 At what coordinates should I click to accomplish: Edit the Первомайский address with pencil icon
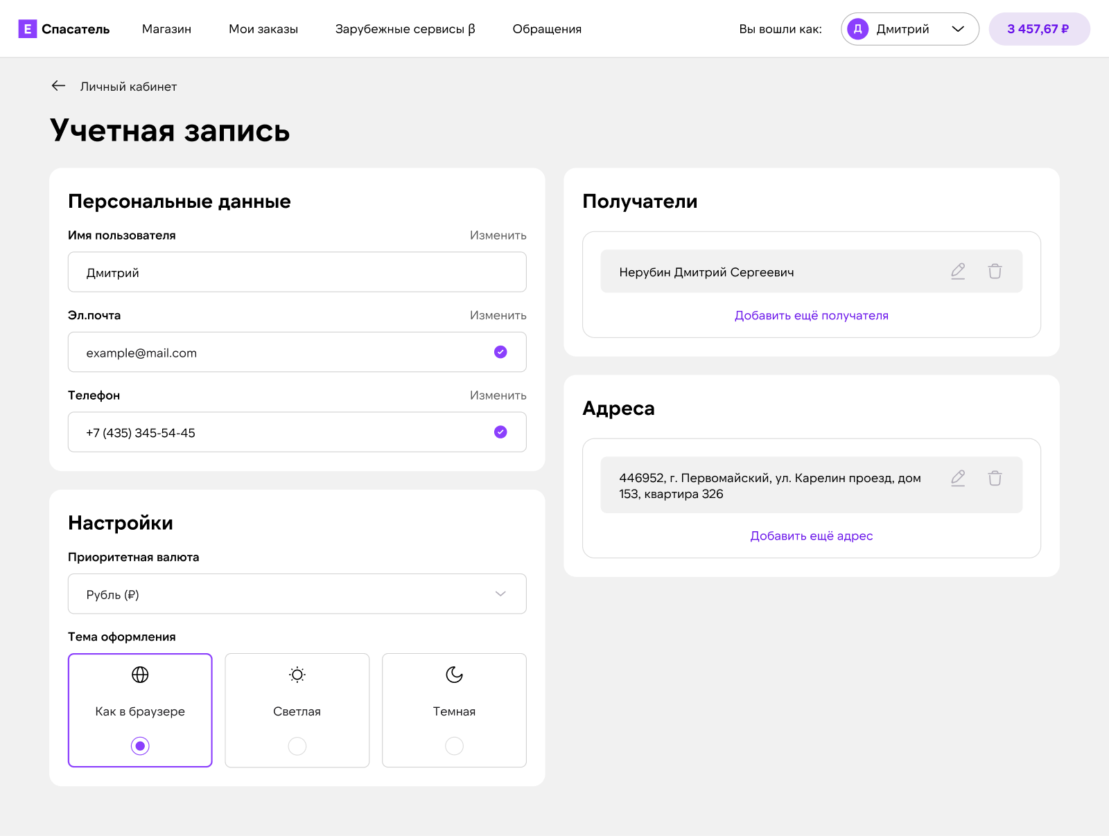coord(958,478)
